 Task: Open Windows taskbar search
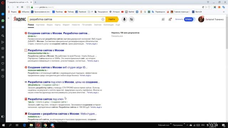(x=10, y=125)
